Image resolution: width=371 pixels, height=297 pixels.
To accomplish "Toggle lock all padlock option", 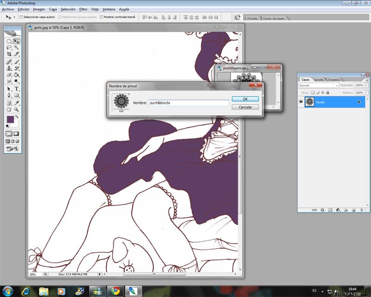I will point(328,93).
